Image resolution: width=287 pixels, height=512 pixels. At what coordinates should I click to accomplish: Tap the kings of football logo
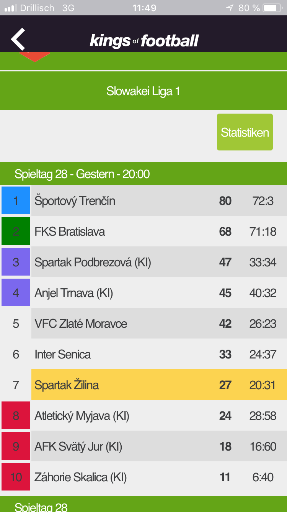(x=144, y=41)
